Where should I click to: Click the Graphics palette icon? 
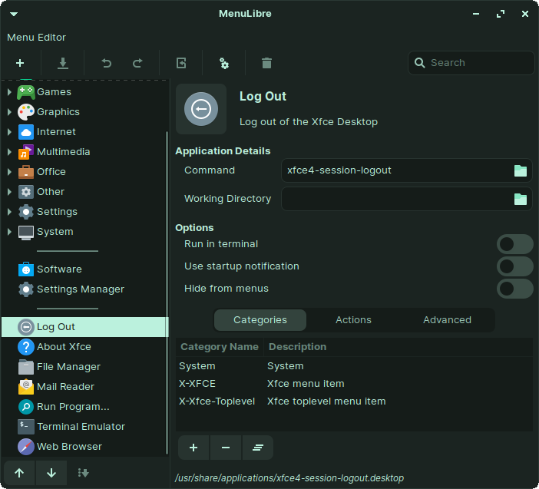click(x=26, y=112)
